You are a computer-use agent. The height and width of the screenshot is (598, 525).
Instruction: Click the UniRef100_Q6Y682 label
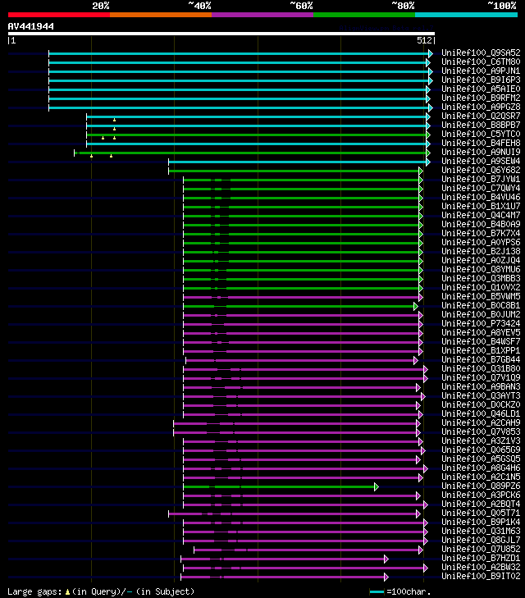481,170
